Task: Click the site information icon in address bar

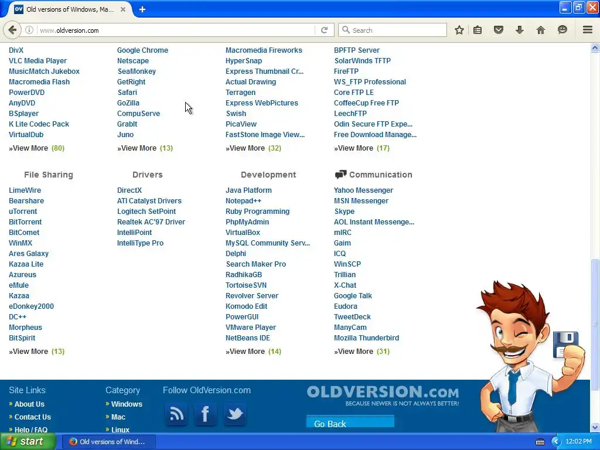Action: pyautogui.click(x=29, y=30)
